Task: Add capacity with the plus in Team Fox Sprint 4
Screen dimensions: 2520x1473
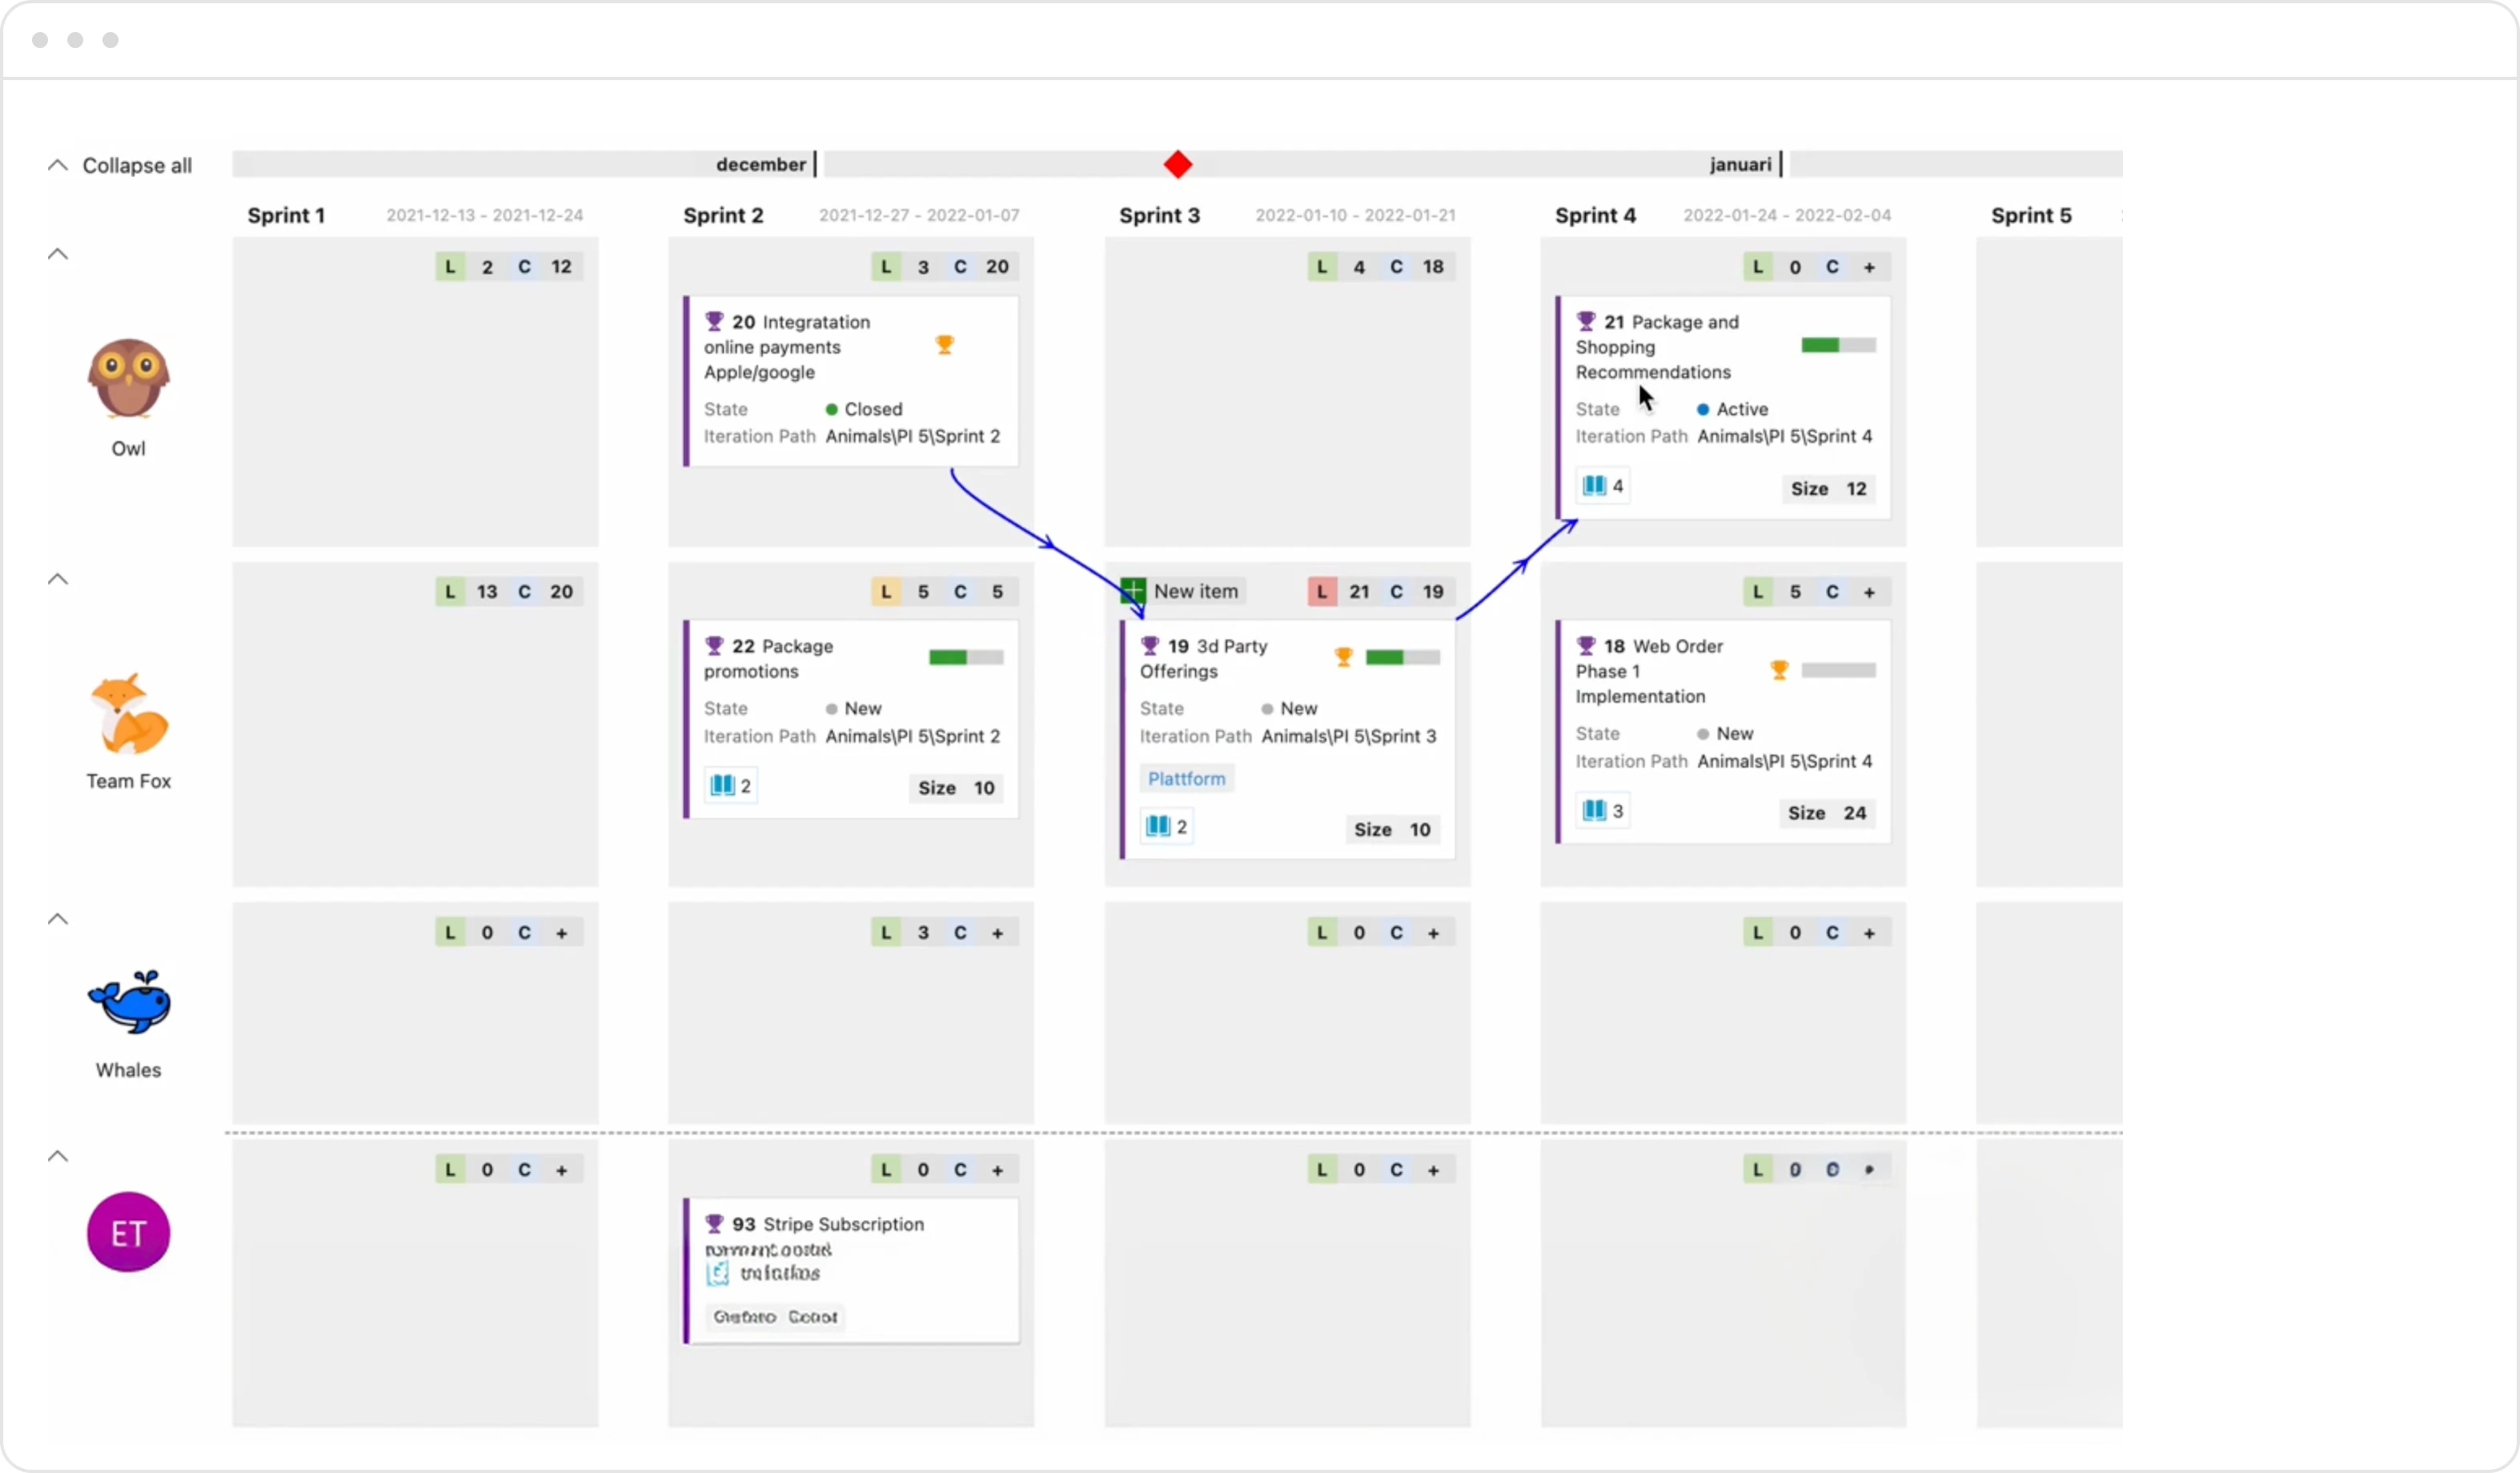Action: coord(1869,592)
